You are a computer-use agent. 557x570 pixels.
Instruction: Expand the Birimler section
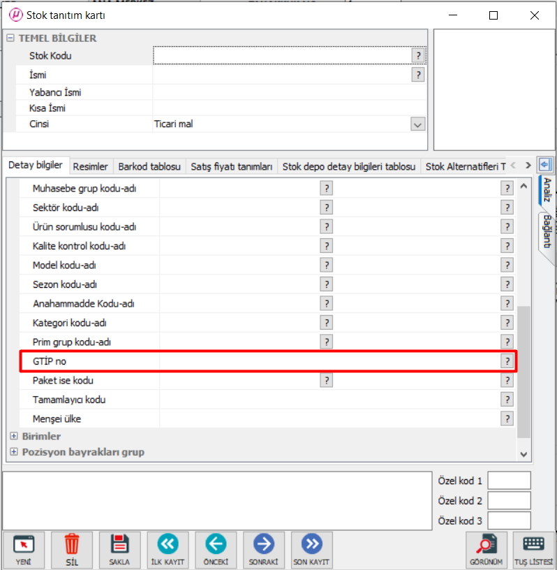point(14,436)
